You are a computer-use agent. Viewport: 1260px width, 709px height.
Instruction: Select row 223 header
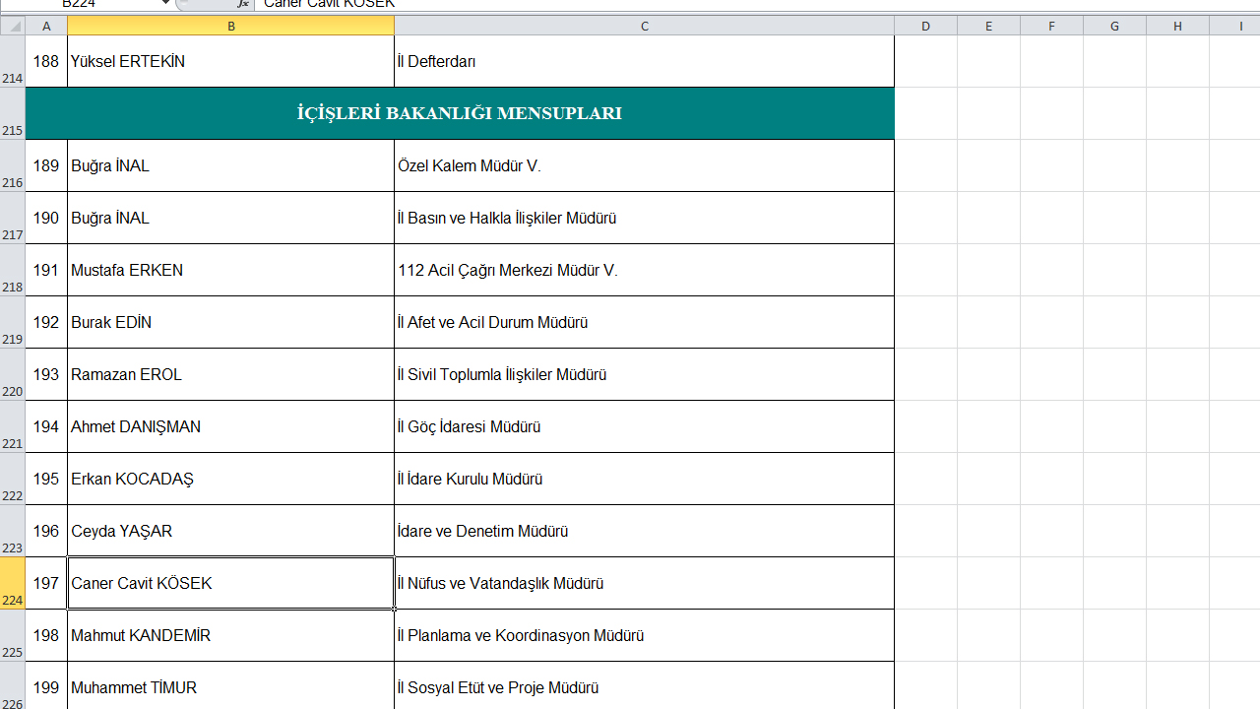coord(12,531)
